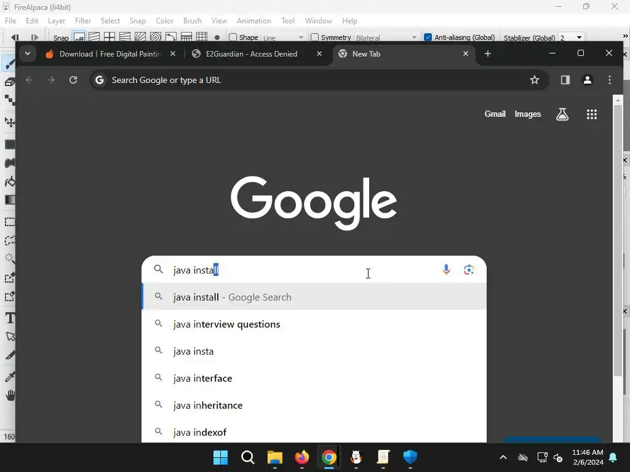The width and height of the screenshot is (630, 472).
Task: Select the Bucket tool in FireAlpaca
Action: (x=10, y=181)
